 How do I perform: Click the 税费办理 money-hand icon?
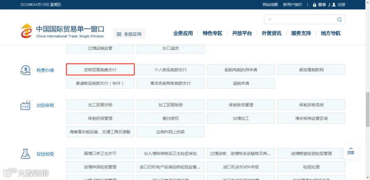[x=25, y=70]
